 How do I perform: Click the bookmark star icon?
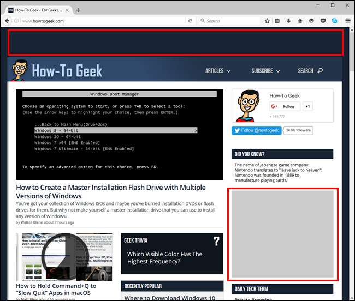pos(267,21)
